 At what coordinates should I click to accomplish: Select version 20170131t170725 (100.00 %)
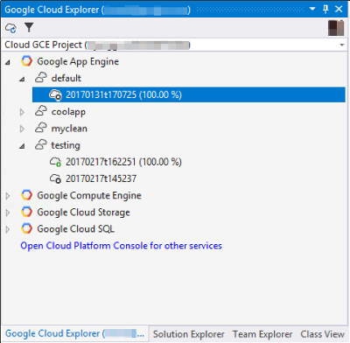tap(189, 94)
